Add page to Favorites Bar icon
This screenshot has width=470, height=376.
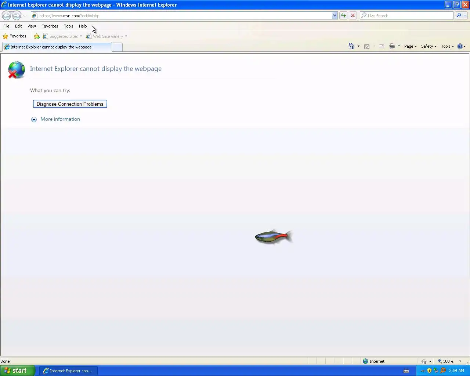pyautogui.click(x=37, y=36)
